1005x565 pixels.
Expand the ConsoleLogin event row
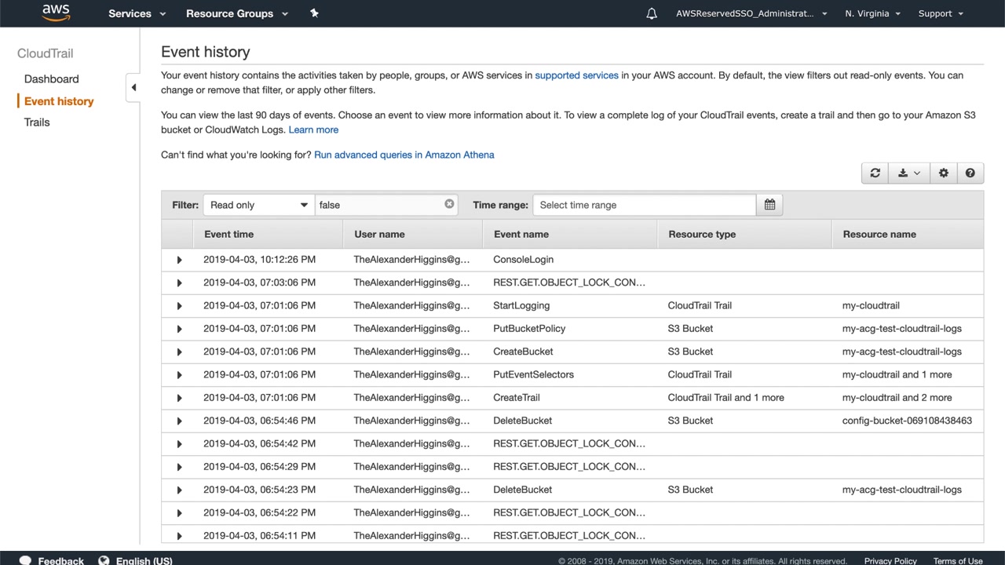(179, 260)
